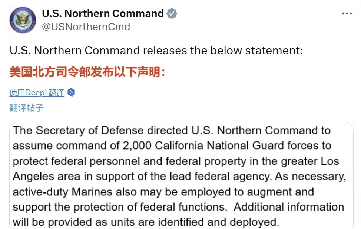Screen dimensions: 361x229
Task: Click 'support the protection of federal functions' line
Action: pyautogui.click(x=120, y=207)
